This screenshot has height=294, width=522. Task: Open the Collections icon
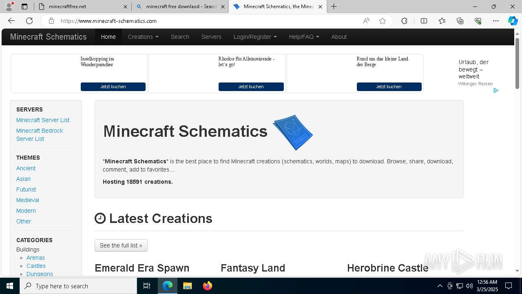[460, 21]
